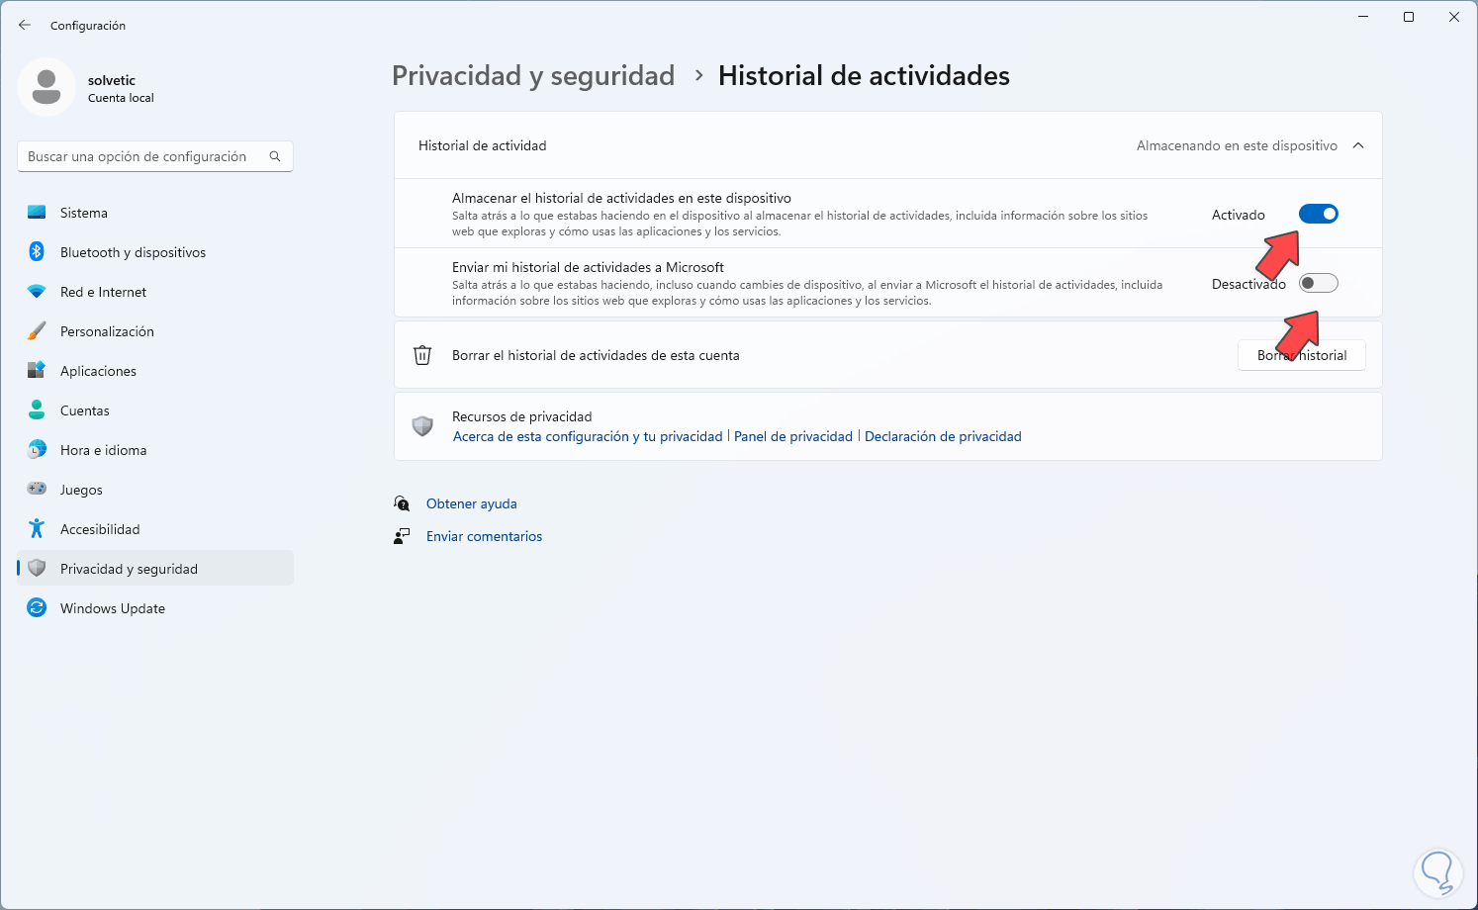Click the search settings input field
1478x910 pixels.
(x=155, y=156)
